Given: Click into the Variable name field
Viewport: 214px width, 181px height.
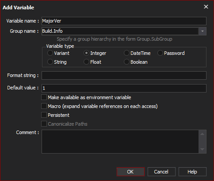Looking at the screenshot, I should [x=124, y=21].
